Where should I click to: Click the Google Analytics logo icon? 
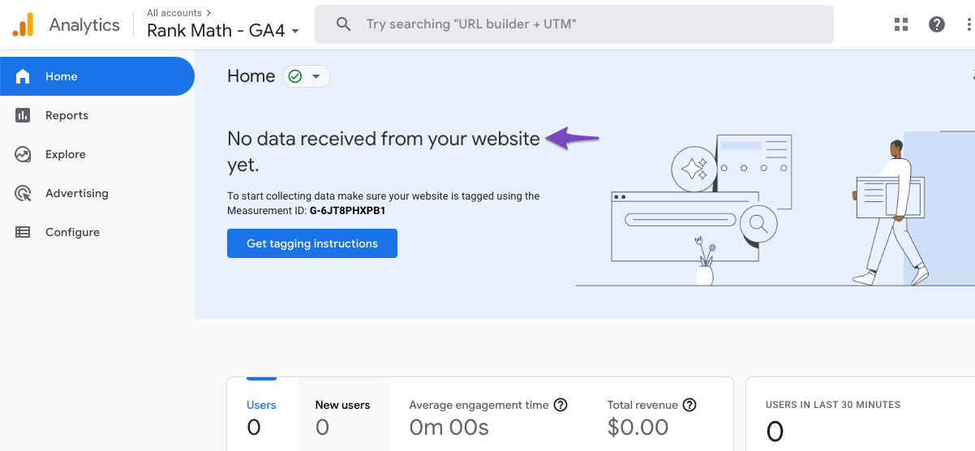click(23, 24)
